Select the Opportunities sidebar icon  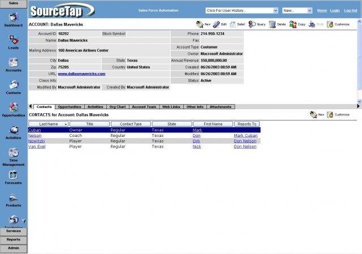click(x=14, y=107)
